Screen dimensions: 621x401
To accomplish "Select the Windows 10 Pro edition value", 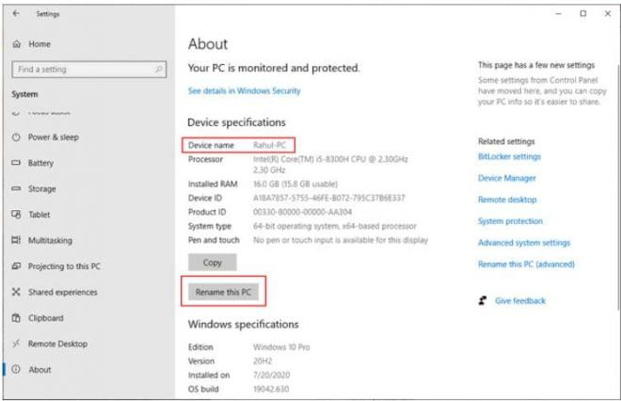I will 281,347.
